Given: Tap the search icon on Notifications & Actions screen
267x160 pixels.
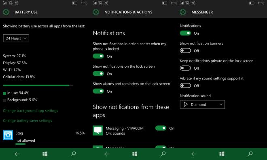Looking at the screenshot, I should [x=163, y=154].
